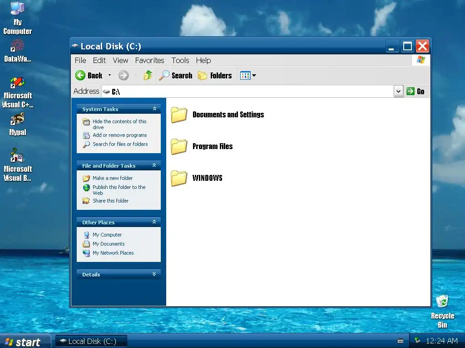The height and width of the screenshot is (348, 465).
Task: Open the File menu
Action: pyautogui.click(x=80, y=60)
